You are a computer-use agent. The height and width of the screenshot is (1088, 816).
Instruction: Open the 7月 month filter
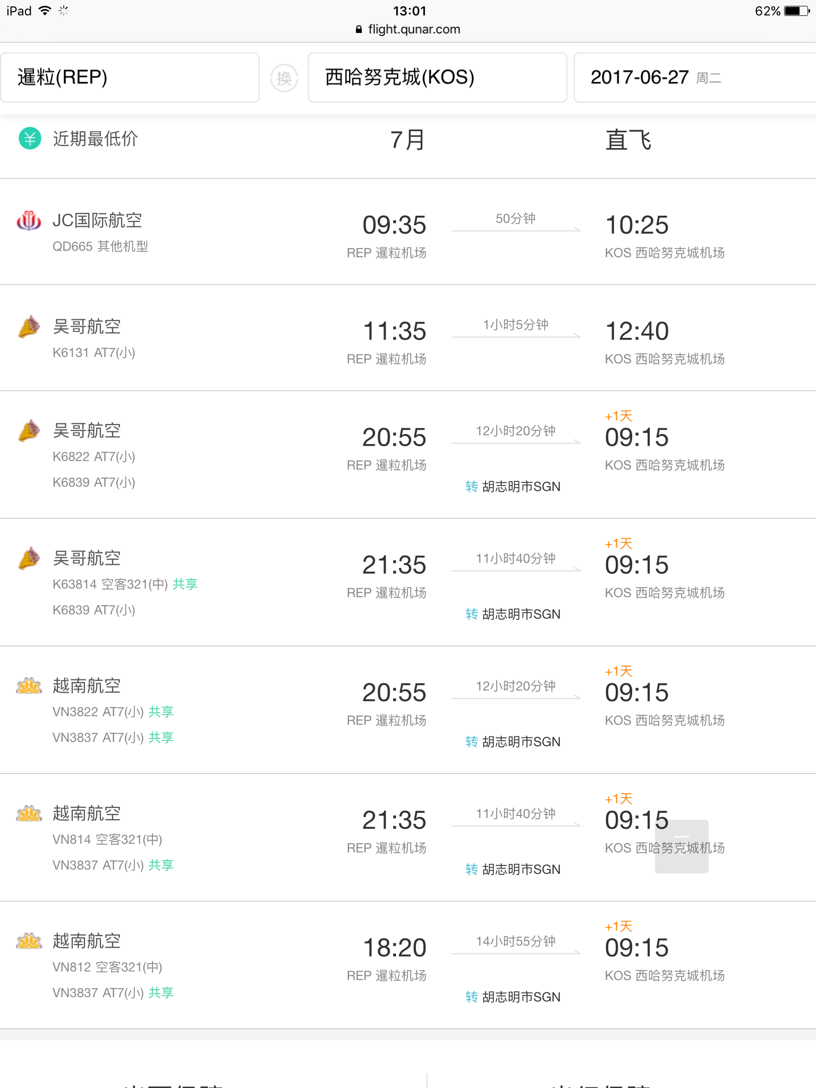407,140
